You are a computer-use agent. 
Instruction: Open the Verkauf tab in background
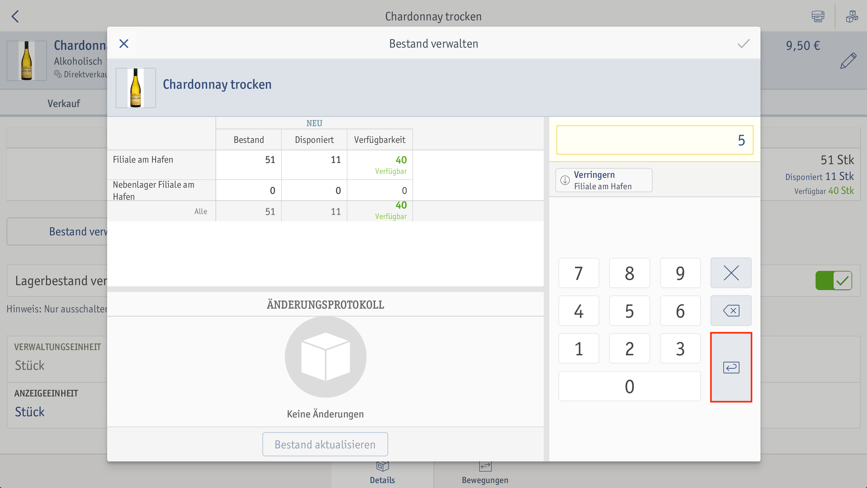pos(63,103)
